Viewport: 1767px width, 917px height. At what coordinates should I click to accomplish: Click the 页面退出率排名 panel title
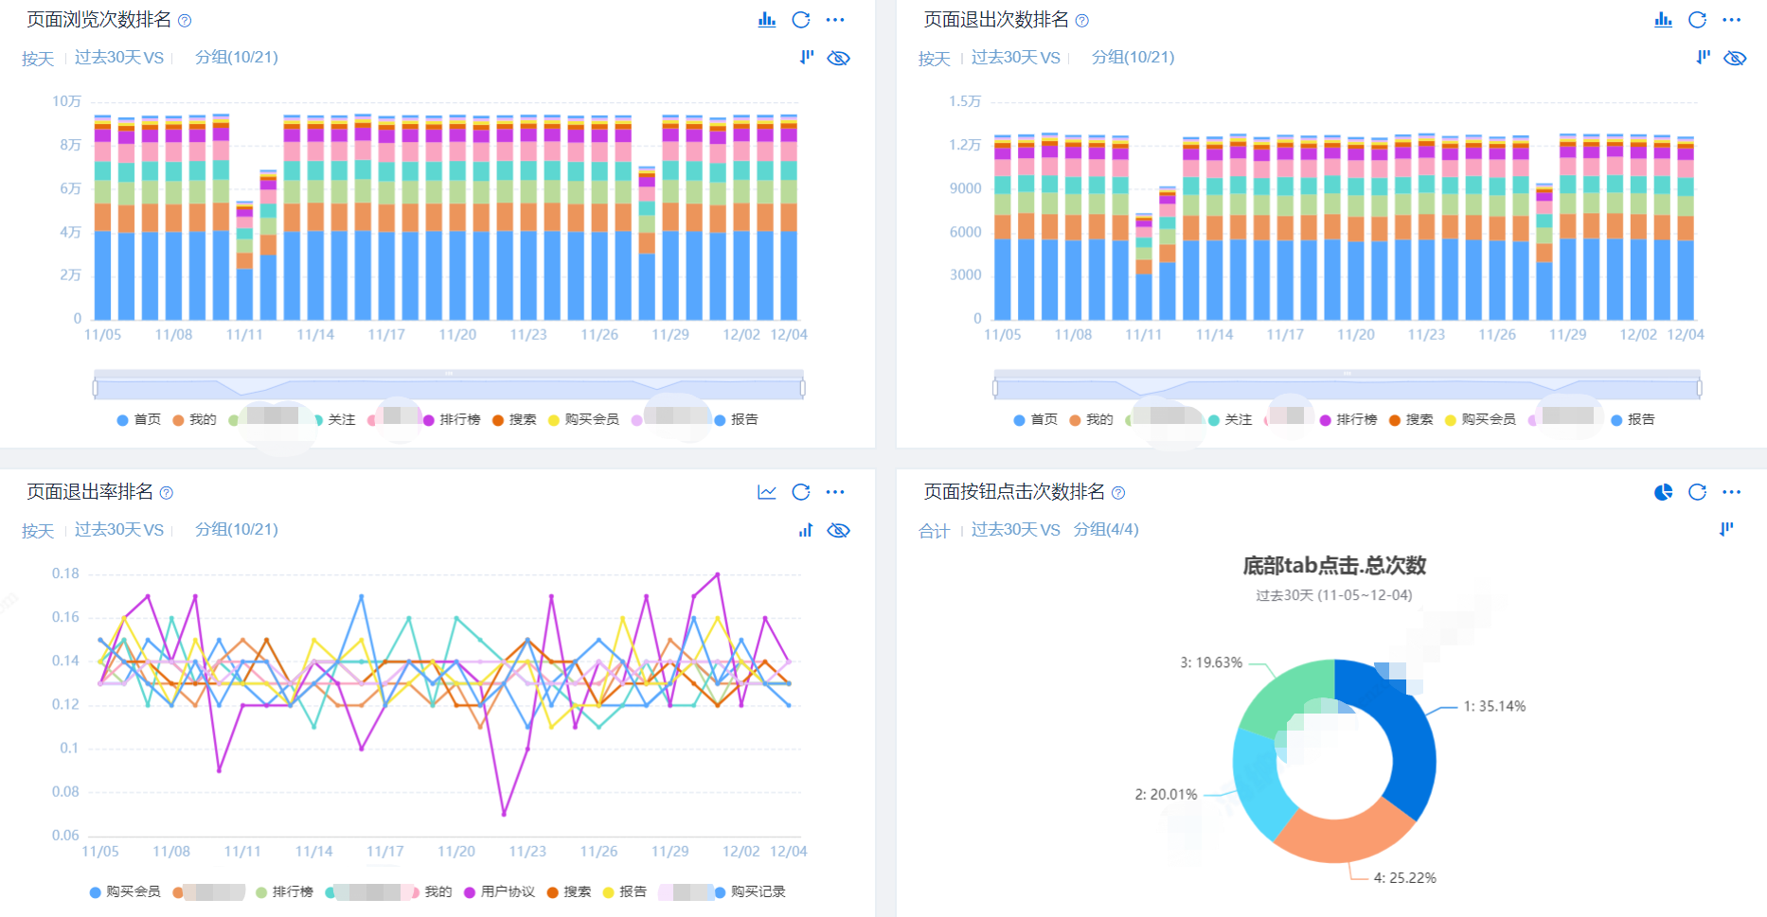pyautogui.click(x=90, y=492)
